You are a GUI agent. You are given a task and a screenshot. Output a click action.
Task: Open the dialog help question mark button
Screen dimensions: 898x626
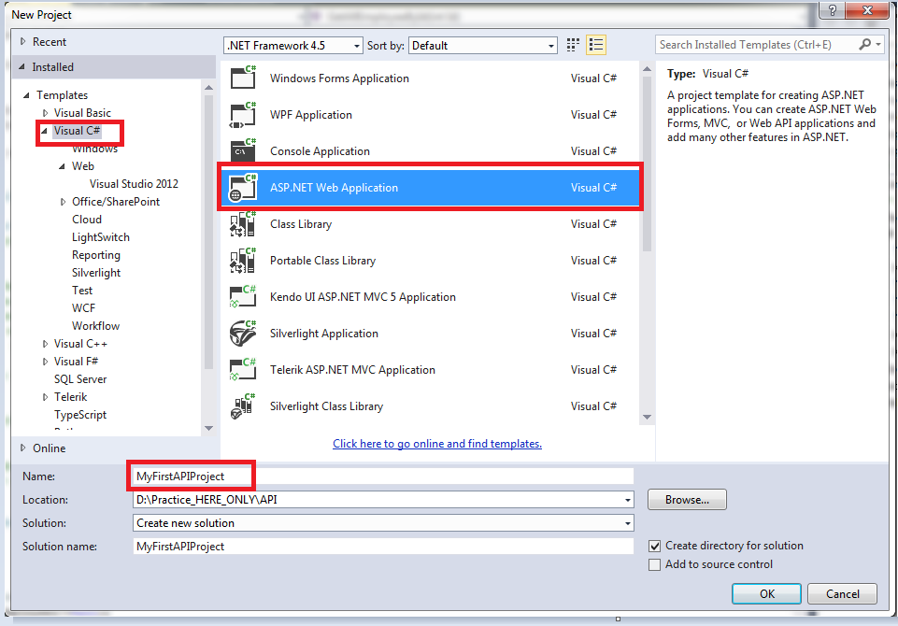click(x=833, y=10)
